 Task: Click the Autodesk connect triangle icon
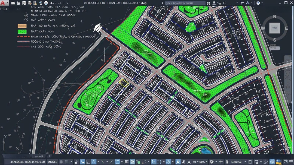tap(248, 3)
